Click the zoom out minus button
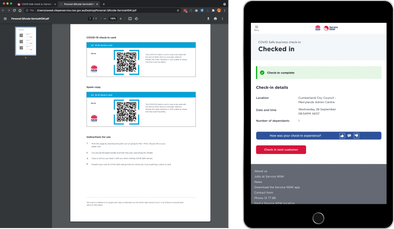Image resolution: width=394 pixels, height=229 pixels. [x=105, y=19]
